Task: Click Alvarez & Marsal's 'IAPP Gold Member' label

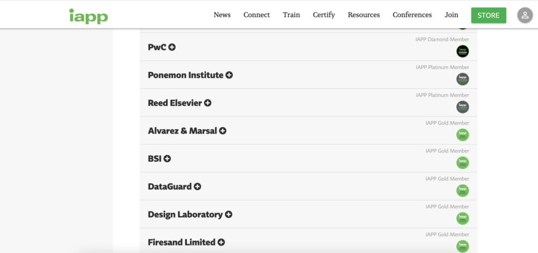Action: [x=447, y=123]
